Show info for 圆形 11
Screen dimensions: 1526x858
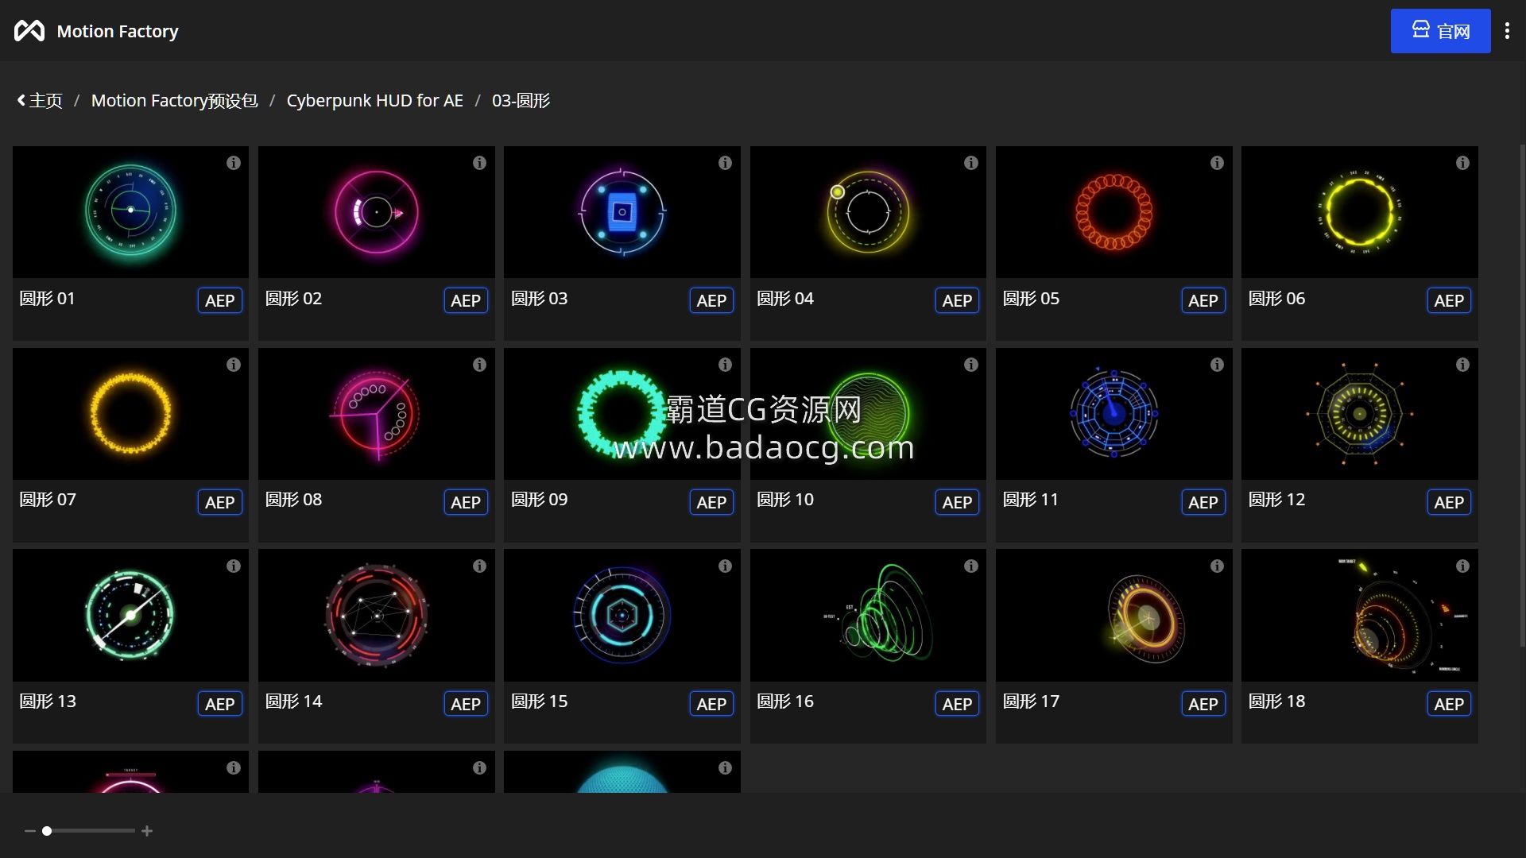1217,365
